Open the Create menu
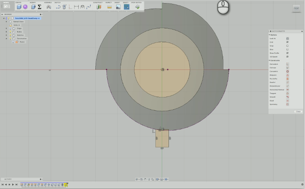Image resolution: width=305 pixels, height=189 pixels. [18, 2]
